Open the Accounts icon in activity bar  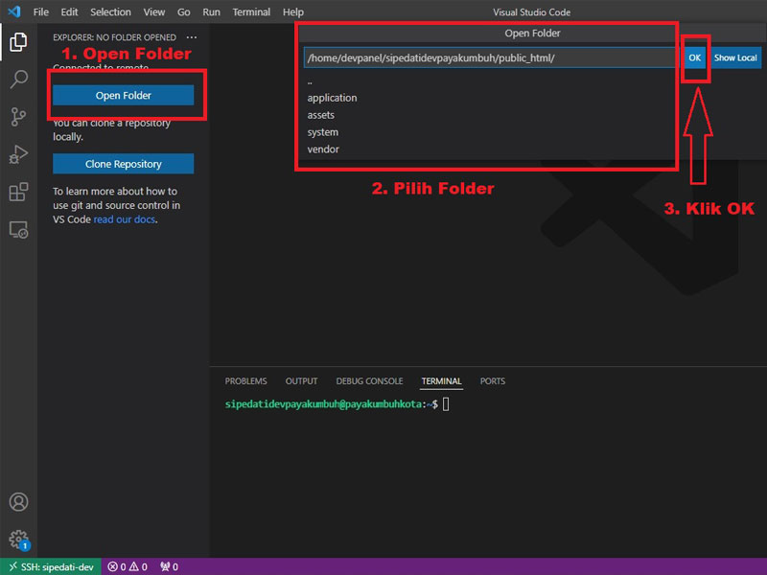tap(18, 502)
